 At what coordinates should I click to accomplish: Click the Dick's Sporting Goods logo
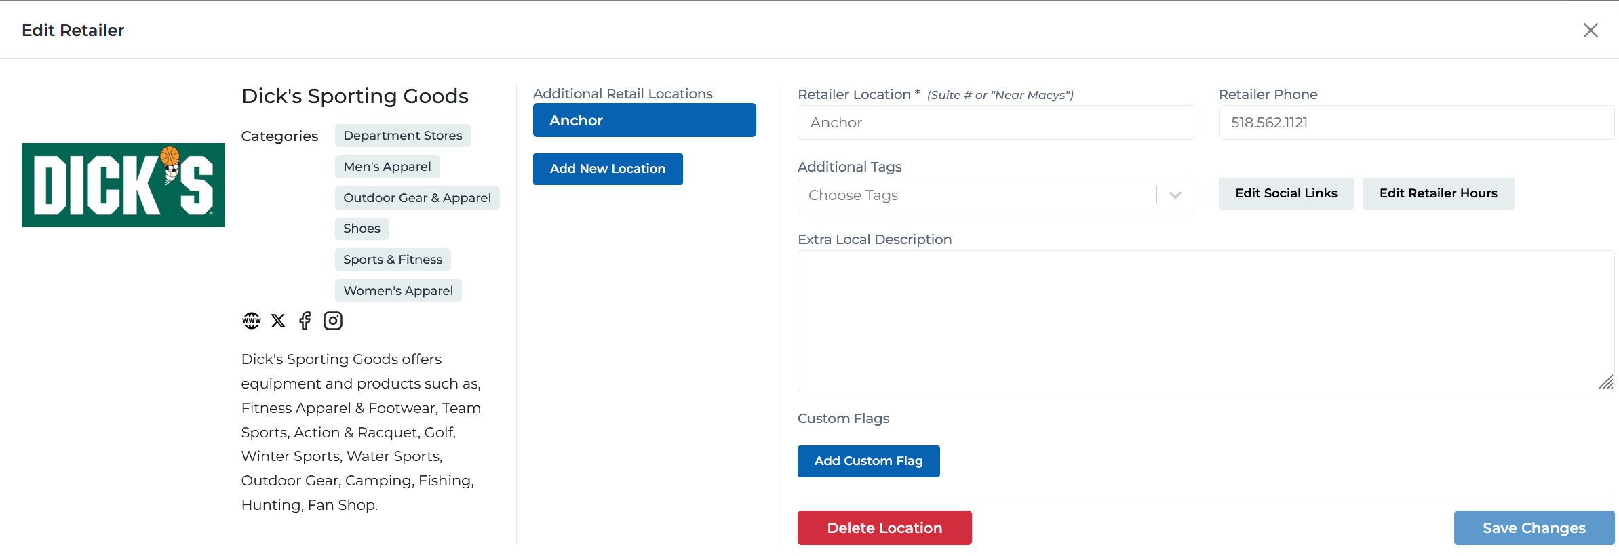(x=123, y=185)
